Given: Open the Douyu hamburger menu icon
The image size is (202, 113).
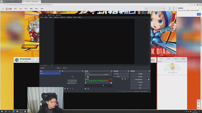Looking at the screenshot, I should tap(3, 9).
